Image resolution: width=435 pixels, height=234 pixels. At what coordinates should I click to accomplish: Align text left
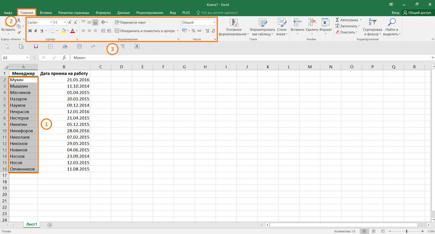pos(83,31)
